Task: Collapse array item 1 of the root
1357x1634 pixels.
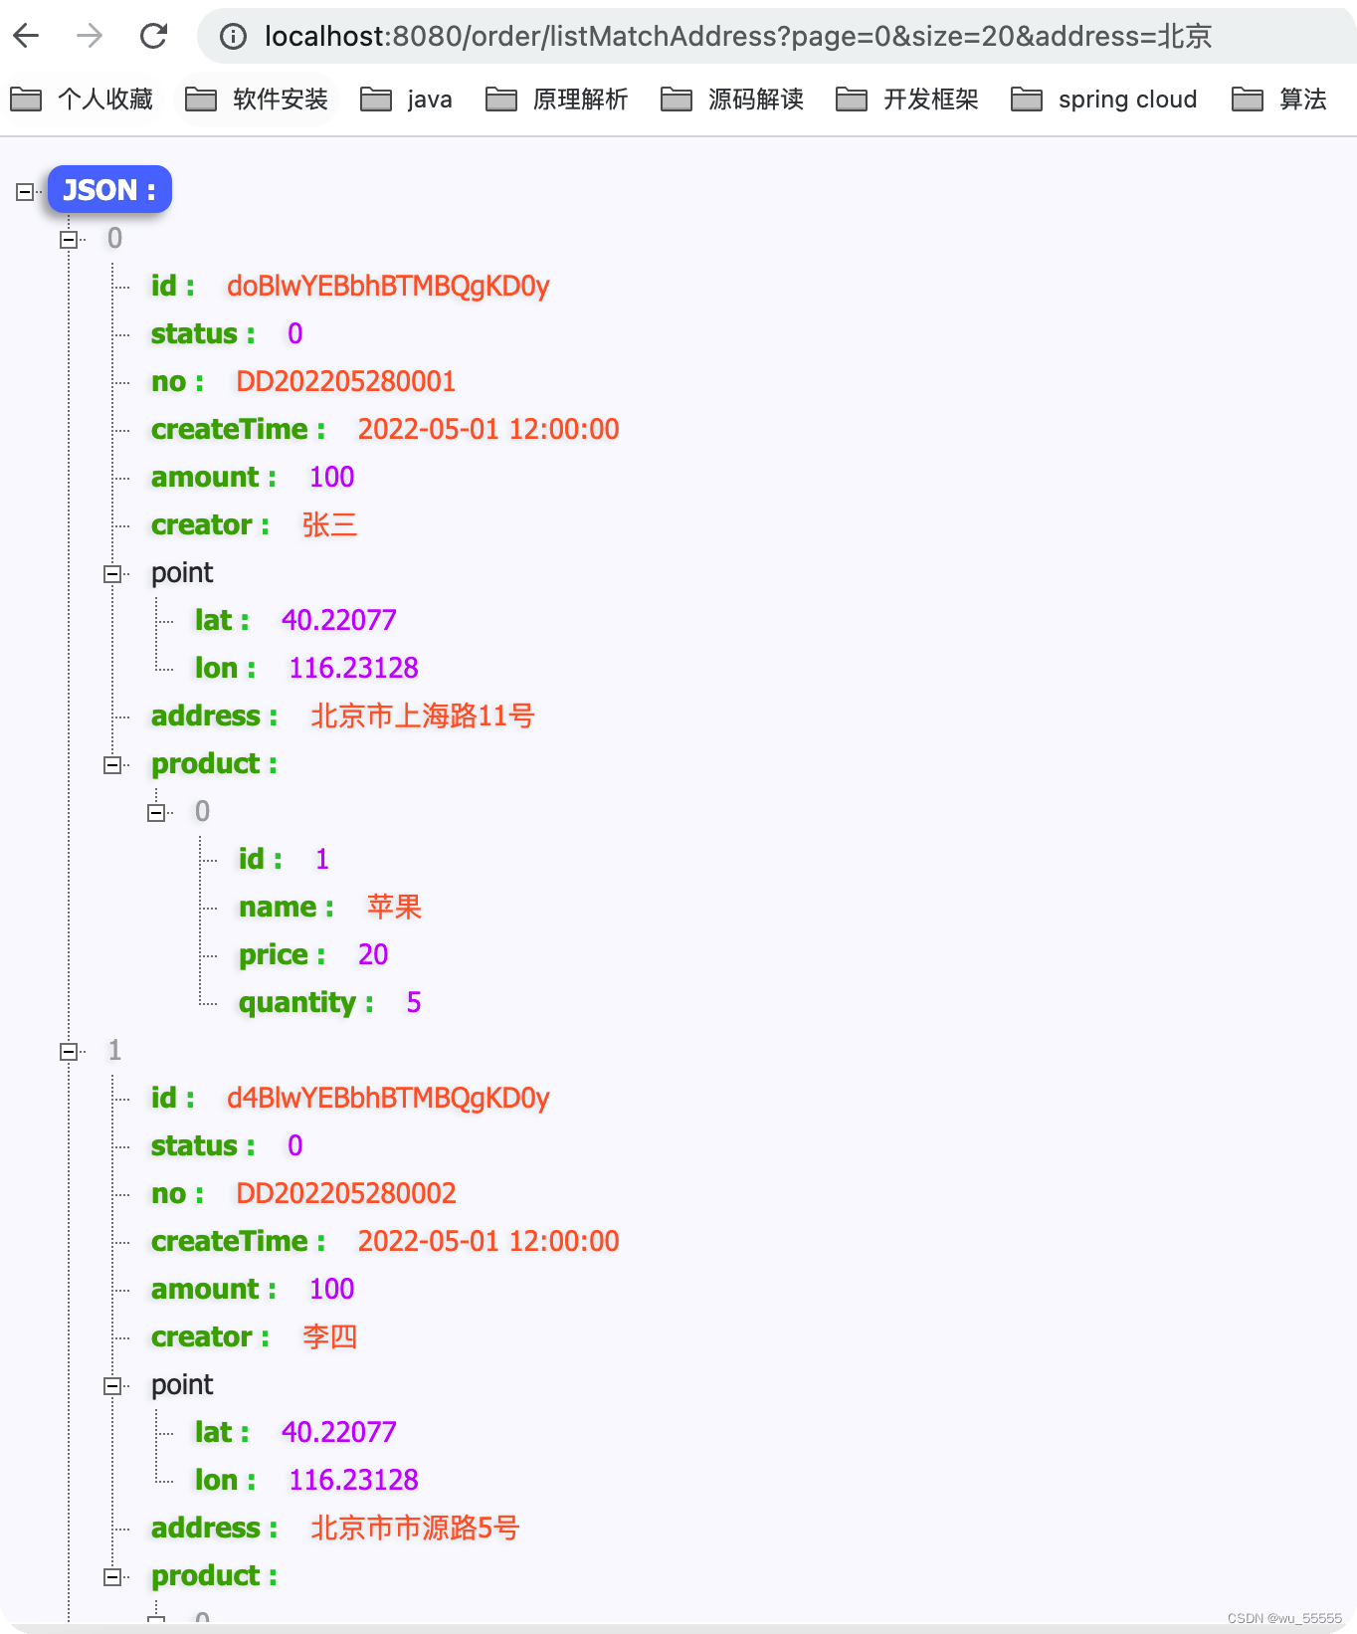Action: pyautogui.click(x=69, y=1052)
